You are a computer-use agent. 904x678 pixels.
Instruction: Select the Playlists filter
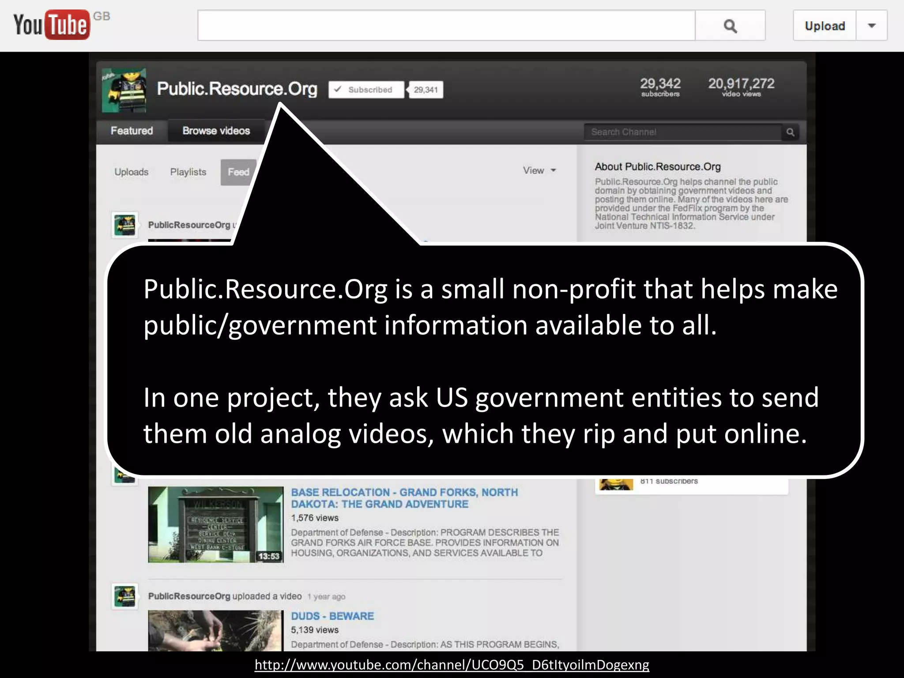[188, 172]
